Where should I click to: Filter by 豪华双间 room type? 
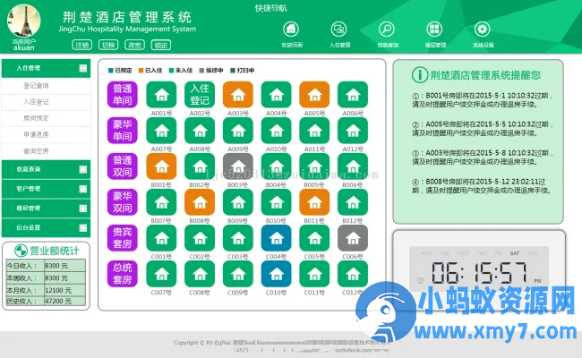point(123,202)
